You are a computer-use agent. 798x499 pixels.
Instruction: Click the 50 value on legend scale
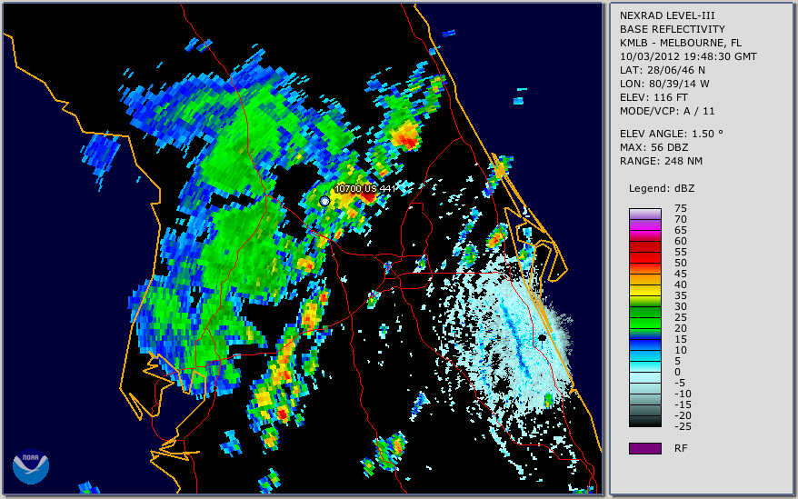(x=681, y=263)
